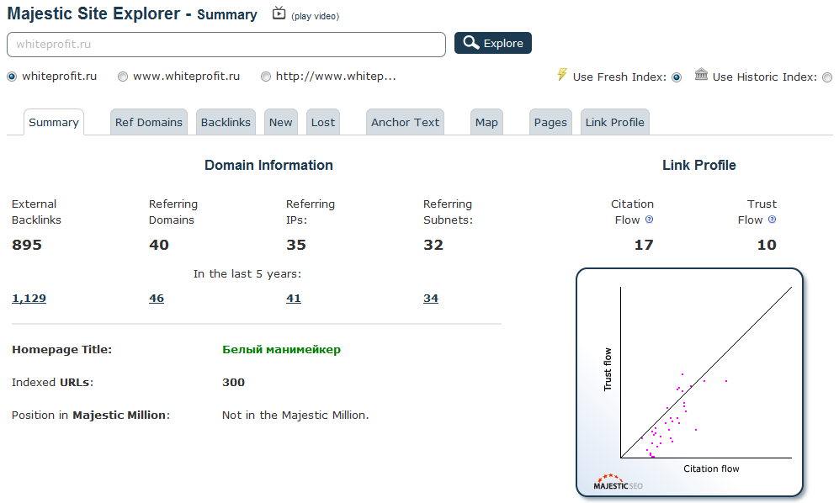Viewport: 839px width, 503px height.
Task: Click the Historic Index building icon
Action: pos(701,74)
